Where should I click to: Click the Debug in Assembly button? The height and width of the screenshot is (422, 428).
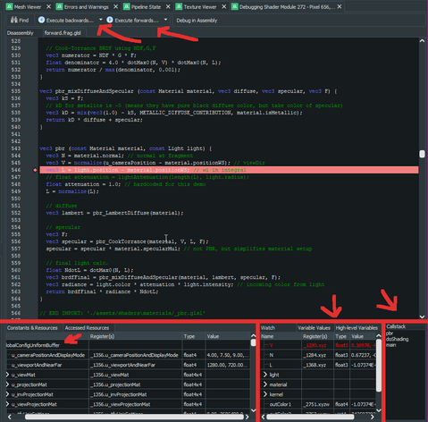pos(197,21)
